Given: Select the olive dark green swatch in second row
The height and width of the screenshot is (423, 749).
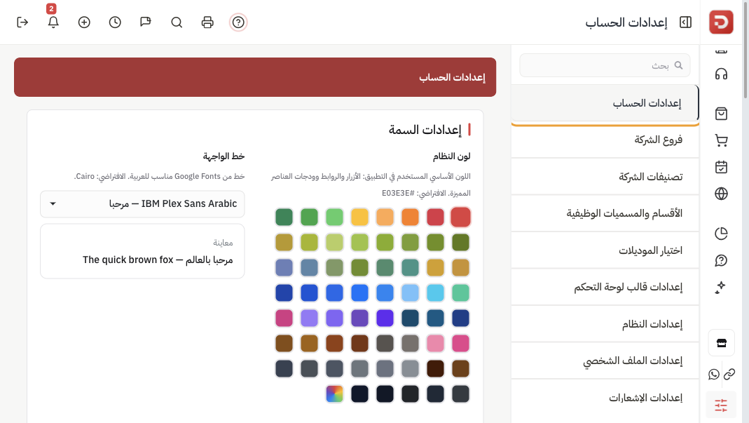Looking at the screenshot, I should click(x=460, y=242).
